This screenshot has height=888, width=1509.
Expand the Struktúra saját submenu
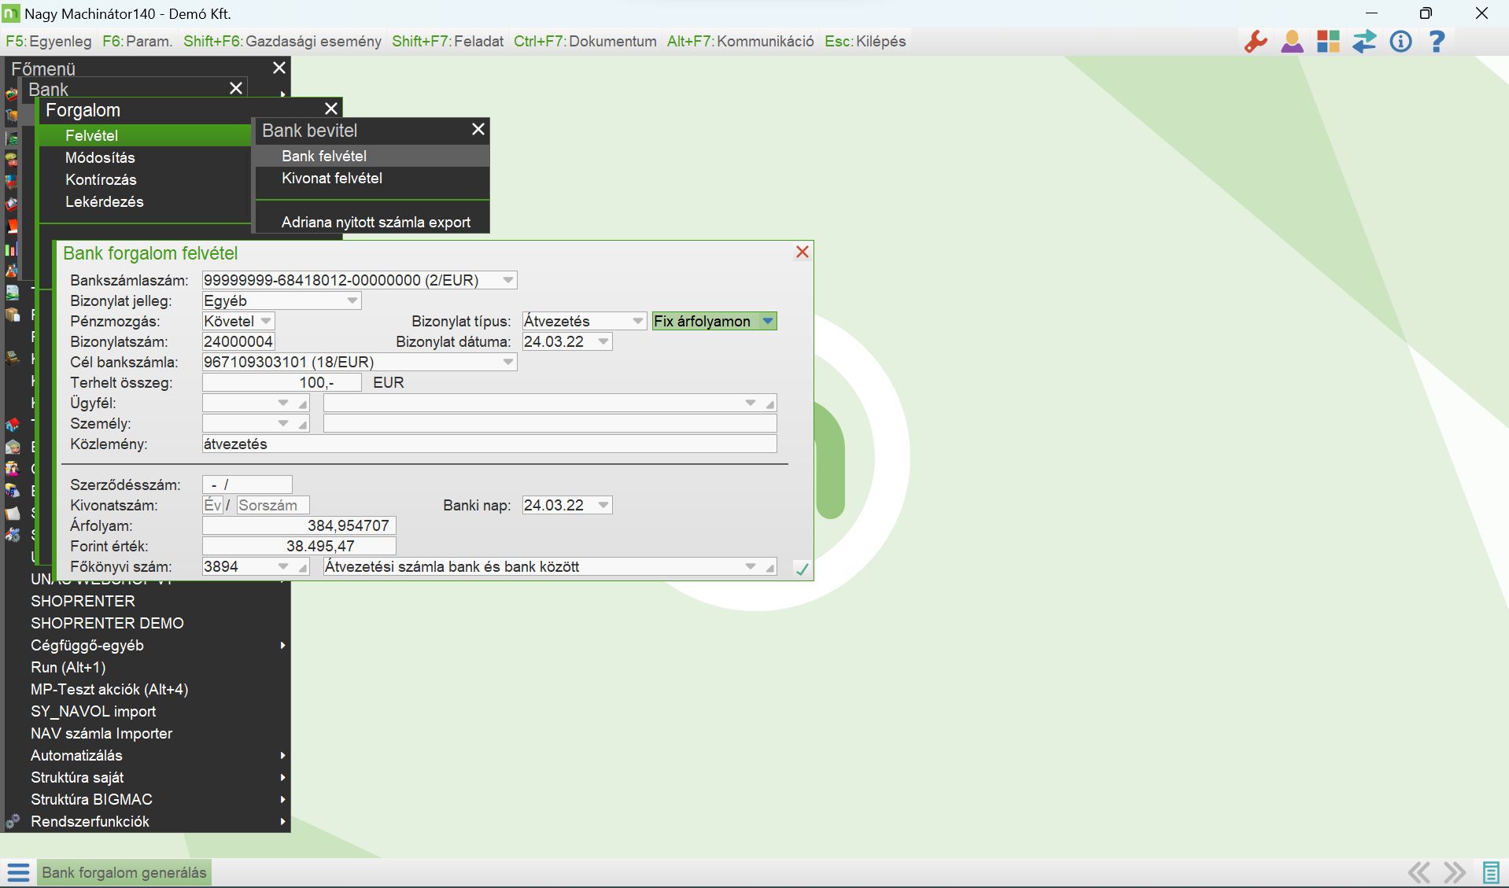click(x=282, y=777)
